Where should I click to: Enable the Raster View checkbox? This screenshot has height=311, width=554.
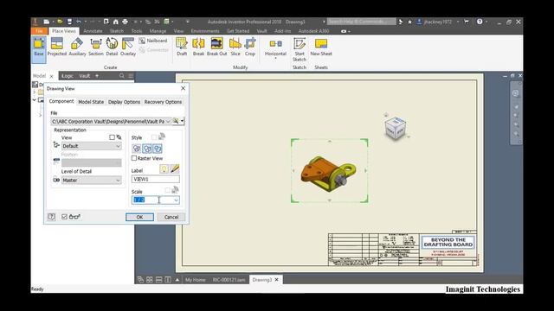tap(134, 158)
